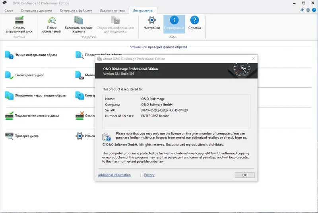Open the Additional Information link
Viewport: 318px width, 213px height.
click(x=114, y=175)
